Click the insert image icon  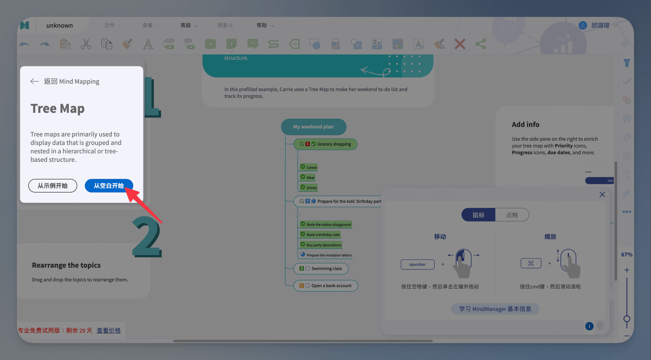[x=397, y=44]
